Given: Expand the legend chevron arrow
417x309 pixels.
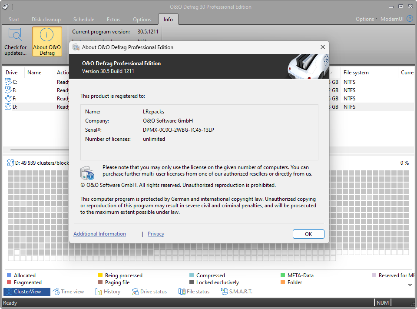Looking at the screenshot, I should click(x=410, y=285).
